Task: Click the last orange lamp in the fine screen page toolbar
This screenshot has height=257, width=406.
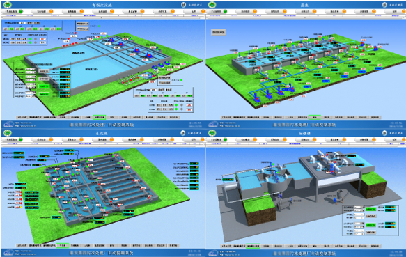Action: click(x=403, y=139)
